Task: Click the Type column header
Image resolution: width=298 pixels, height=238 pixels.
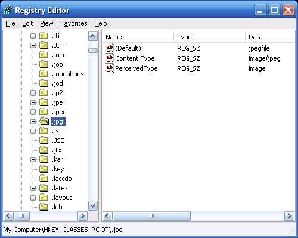Action: (210, 37)
